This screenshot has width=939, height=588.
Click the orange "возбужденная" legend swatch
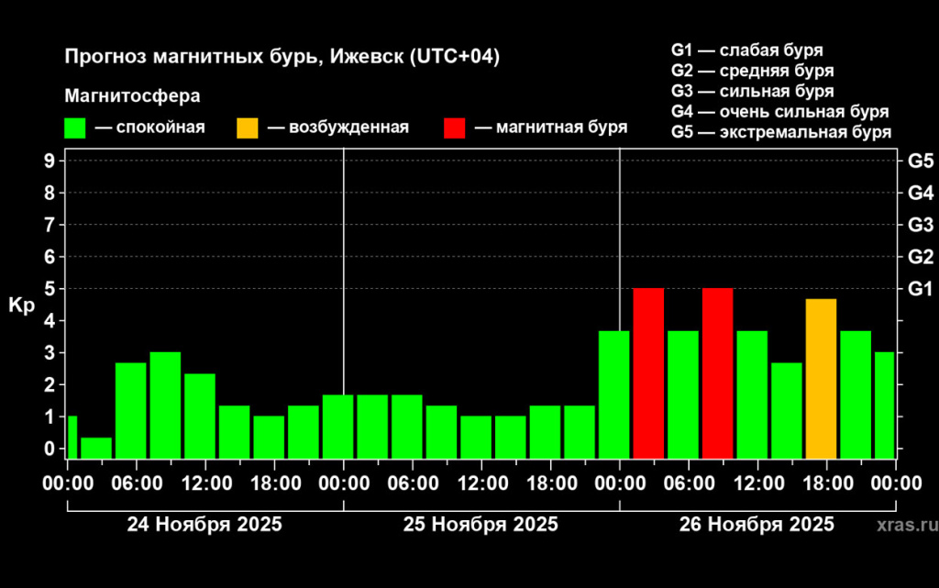pos(248,128)
